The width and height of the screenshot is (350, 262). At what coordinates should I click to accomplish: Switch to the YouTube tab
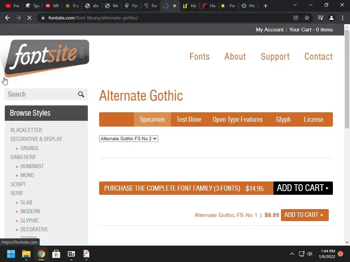click(x=12, y=6)
